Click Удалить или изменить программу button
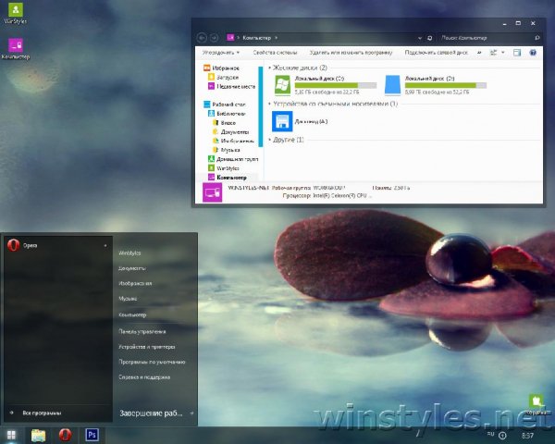 pyautogui.click(x=351, y=53)
